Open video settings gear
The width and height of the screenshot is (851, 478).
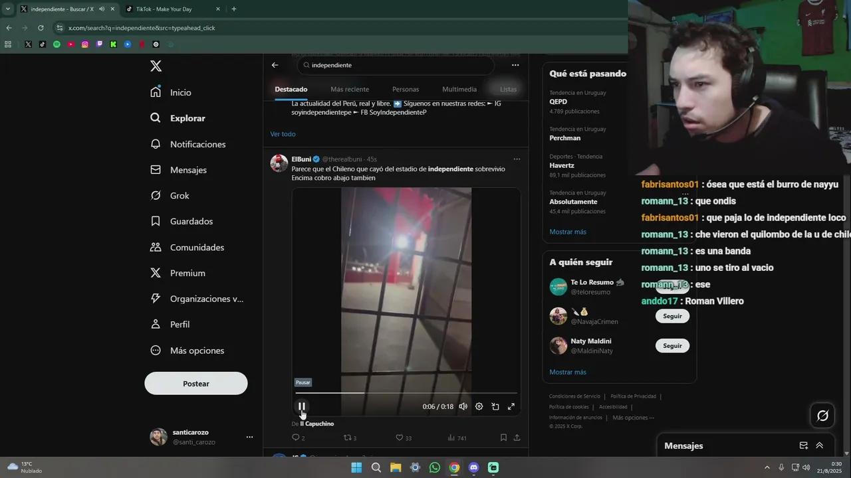pos(479,406)
